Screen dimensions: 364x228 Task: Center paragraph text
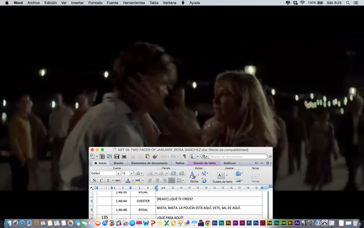pos(157,180)
